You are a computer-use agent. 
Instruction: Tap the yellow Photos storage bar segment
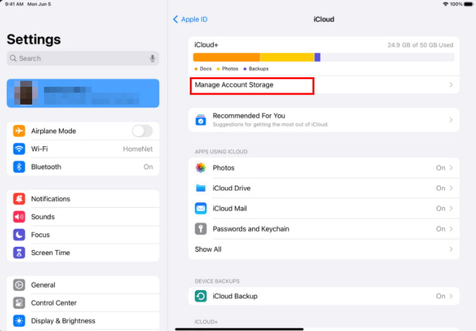pyautogui.click(x=287, y=57)
